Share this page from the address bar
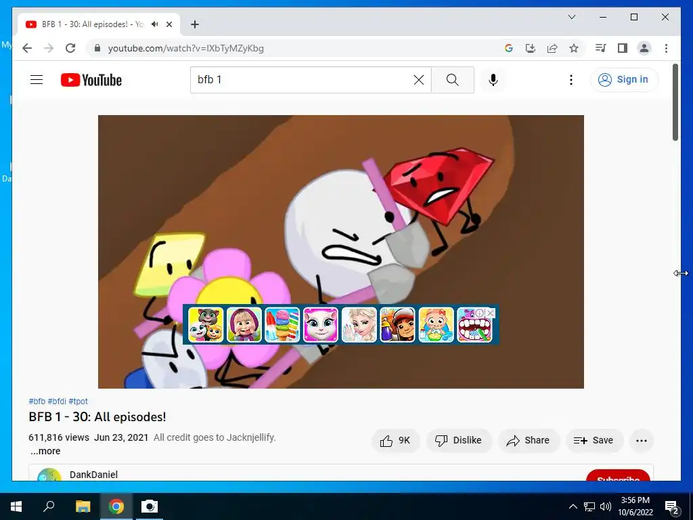693x520 pixels. pyautogui.click(x=552, y=48)
